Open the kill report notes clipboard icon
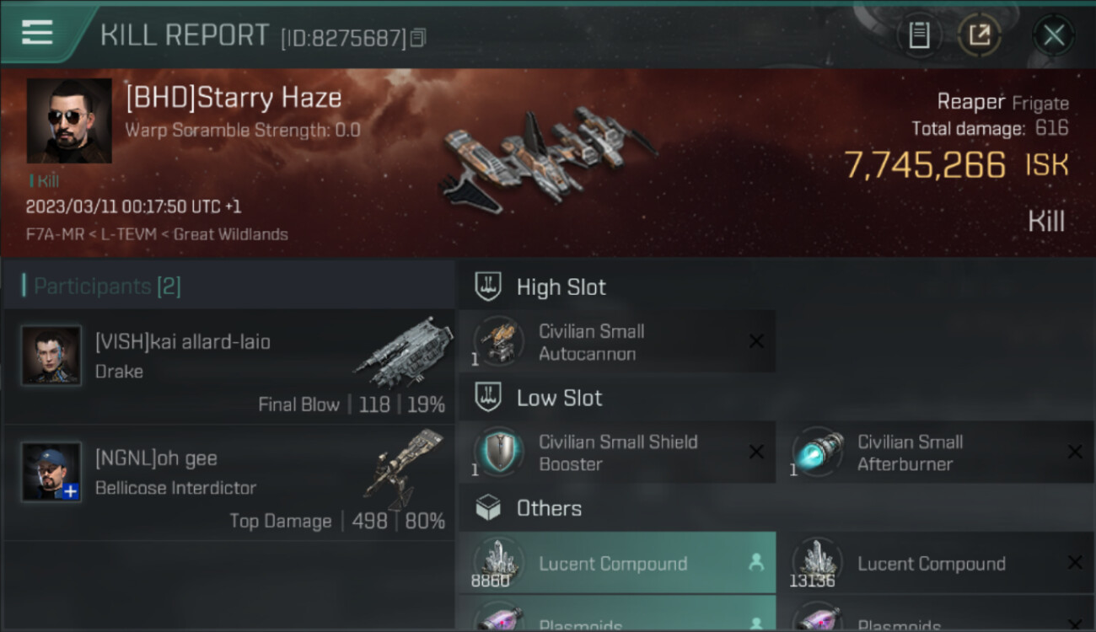This screenshot has height=632, width=1096. [x=919, y=35]
